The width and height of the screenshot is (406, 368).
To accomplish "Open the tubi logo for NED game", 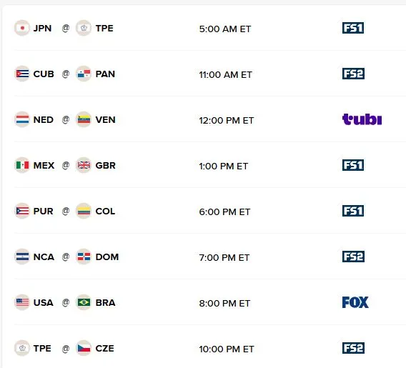I will coord(362,119).
